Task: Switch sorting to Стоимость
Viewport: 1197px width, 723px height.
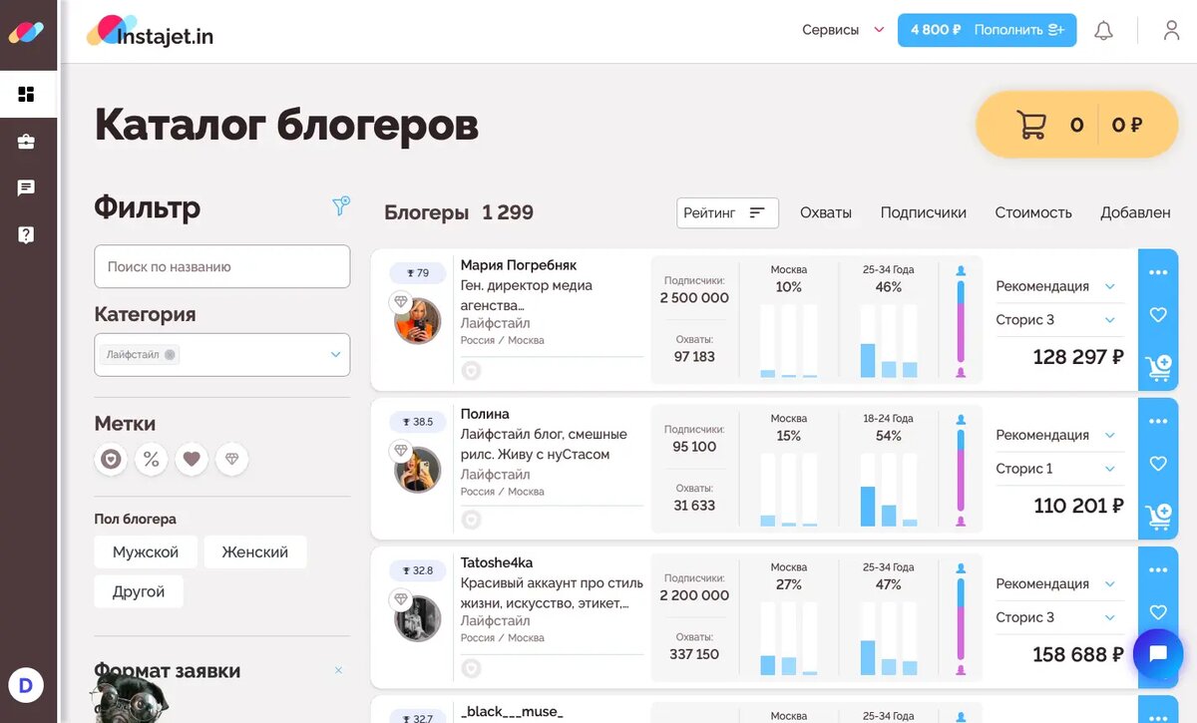Action: 1032,212
